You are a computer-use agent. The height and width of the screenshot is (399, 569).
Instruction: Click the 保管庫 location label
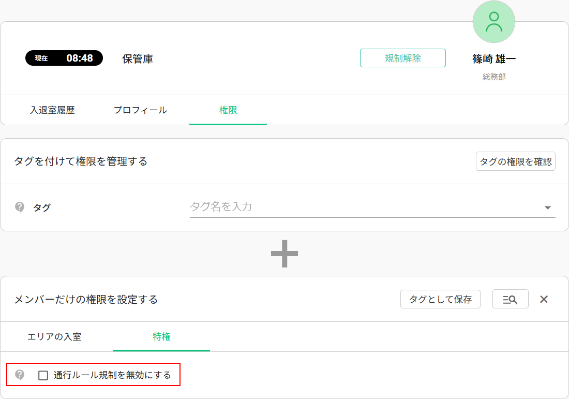(138, 58)
